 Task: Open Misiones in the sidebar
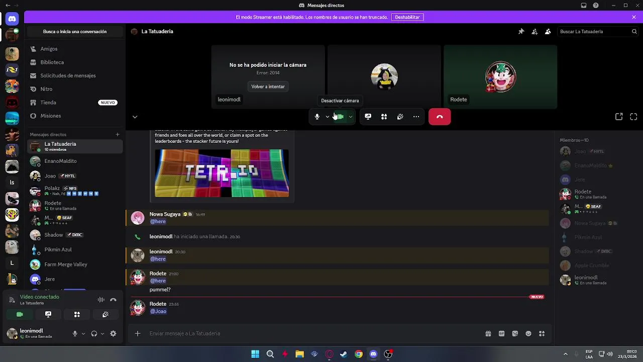[75, 116]
